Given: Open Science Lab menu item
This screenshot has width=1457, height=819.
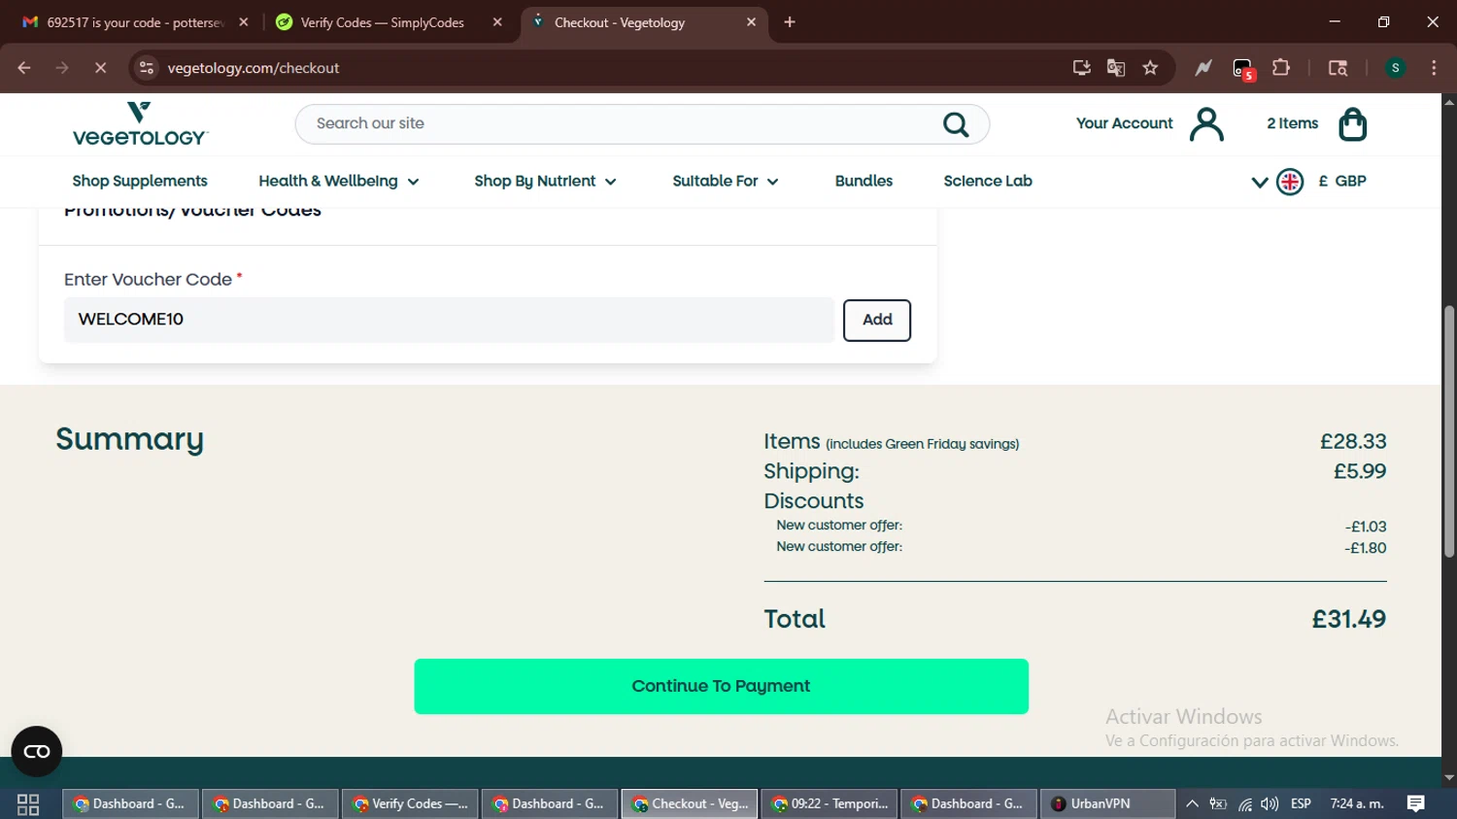Looking at the screenshot, I should pos(988,182).
